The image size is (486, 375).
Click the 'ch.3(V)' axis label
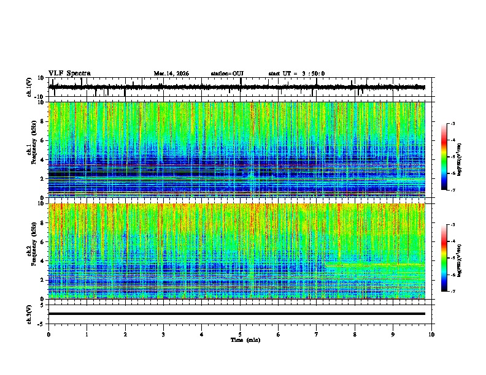coord(29,315)
